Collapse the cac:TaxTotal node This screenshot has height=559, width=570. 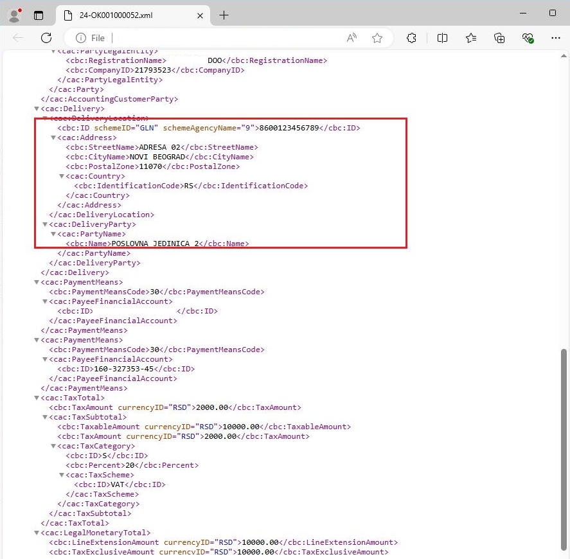pos(37,398)
